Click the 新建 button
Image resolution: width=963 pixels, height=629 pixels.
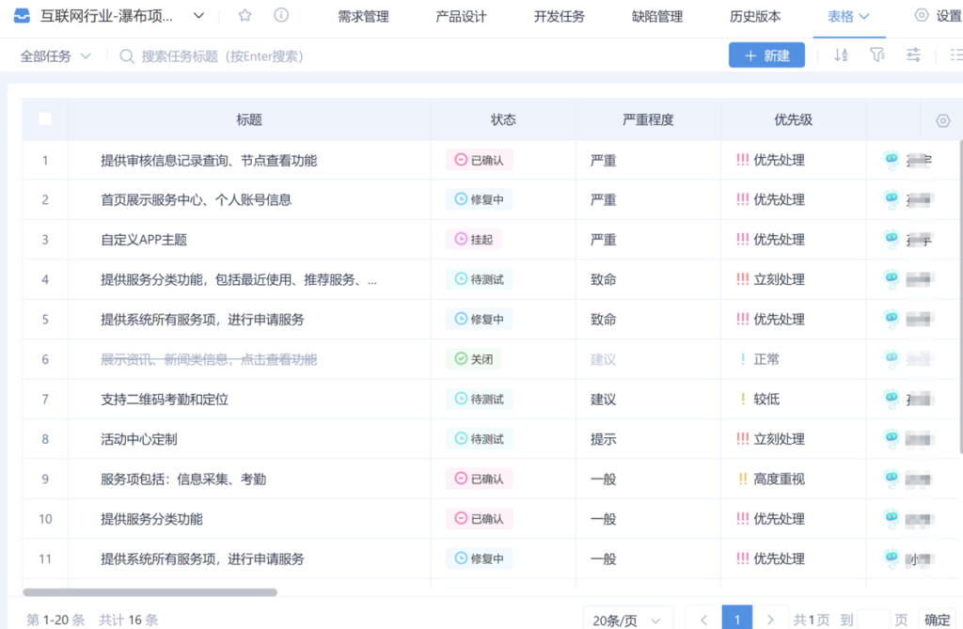[x=766, y=55]
